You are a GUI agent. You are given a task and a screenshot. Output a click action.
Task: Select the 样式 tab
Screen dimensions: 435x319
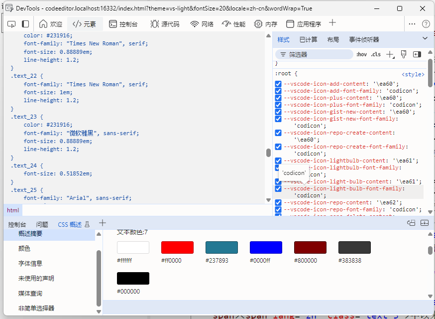tap(284, 40)
